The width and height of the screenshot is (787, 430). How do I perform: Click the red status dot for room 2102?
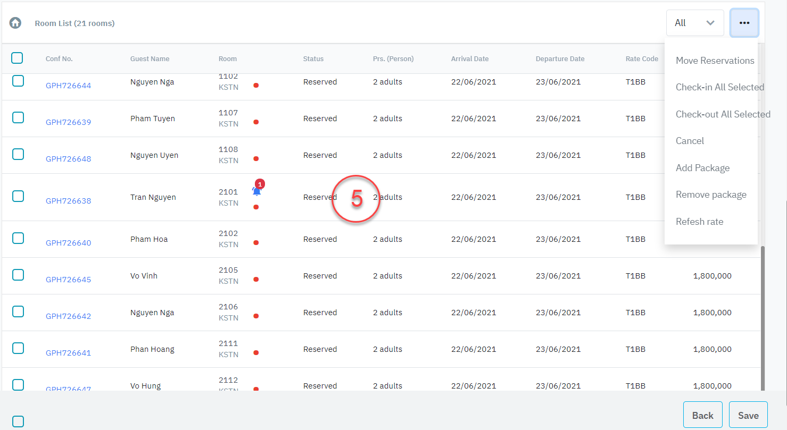(256, 243)
